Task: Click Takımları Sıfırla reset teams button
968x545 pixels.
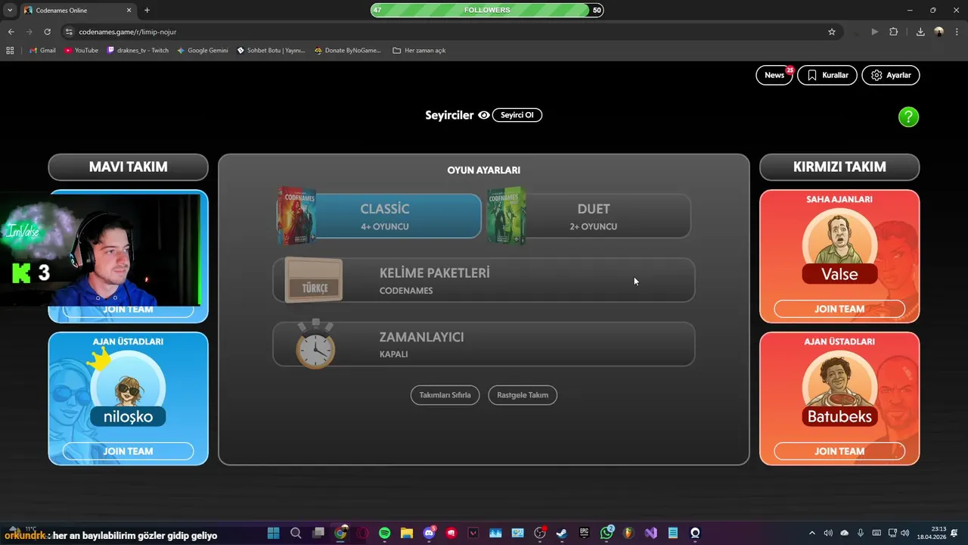Action: point(445,394)
